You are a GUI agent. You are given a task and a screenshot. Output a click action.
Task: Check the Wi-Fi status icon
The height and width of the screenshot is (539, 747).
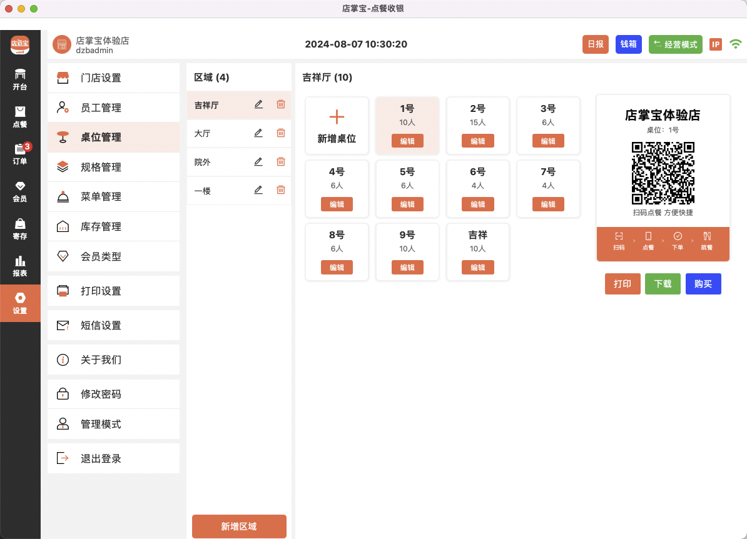(736, 44)
